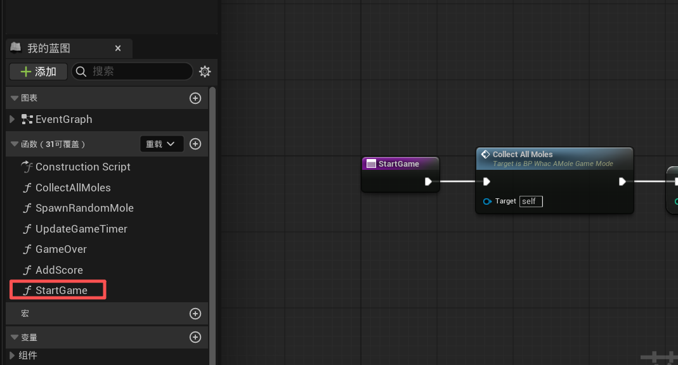Select SpawnRandomMole function
The image size is (678, 365).
pyautogui.click(x=84, y=208)
